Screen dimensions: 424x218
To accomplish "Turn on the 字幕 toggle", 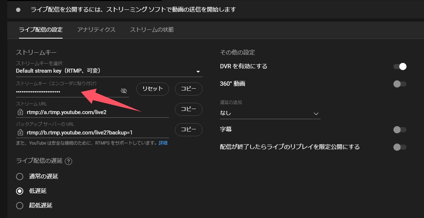I will click(400, 130).
